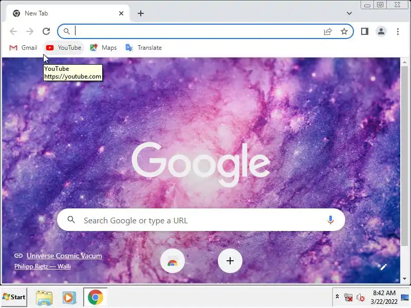Open the side panel
The height and width of the screenshot is (308, 411).
pos(365,31)
